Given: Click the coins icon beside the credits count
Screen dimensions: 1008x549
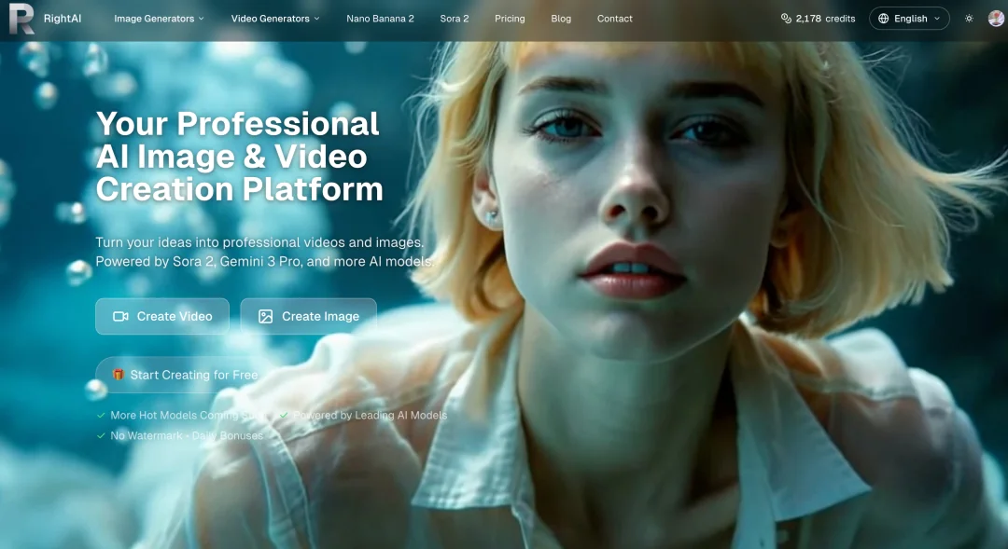Looking at the screenshot, I should [x=787, y=18].
